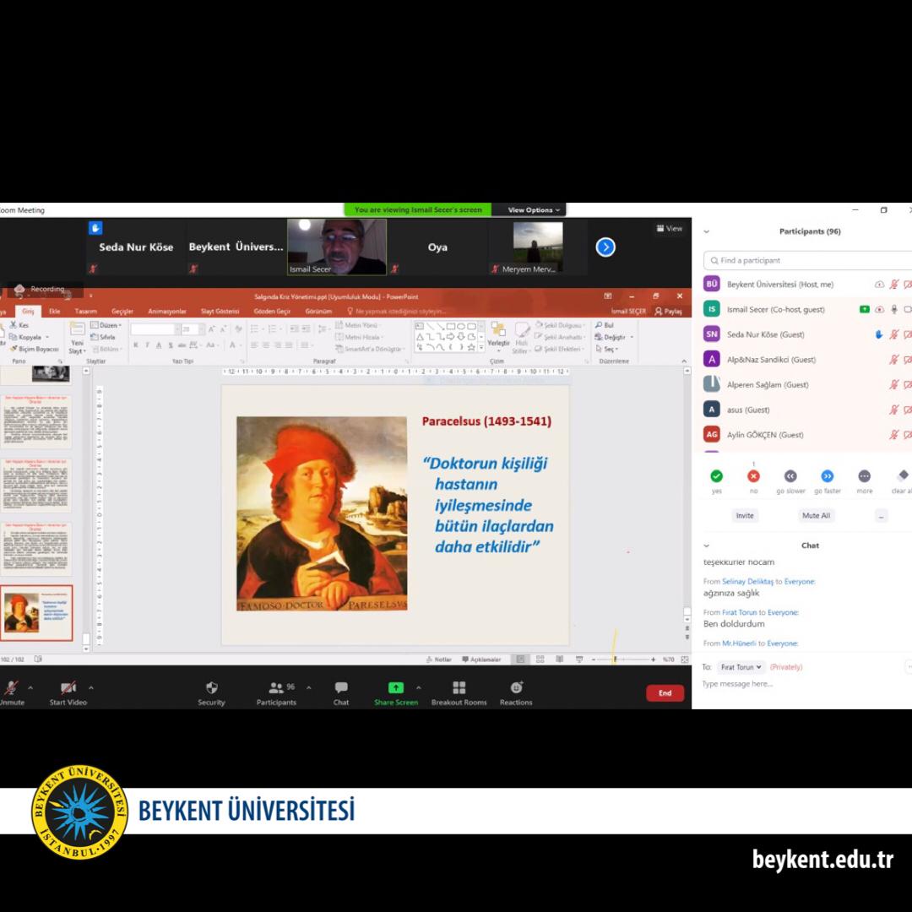Click the %70 zoom level value
This screenshot has width=912, height=912.
tap(668, 659)
